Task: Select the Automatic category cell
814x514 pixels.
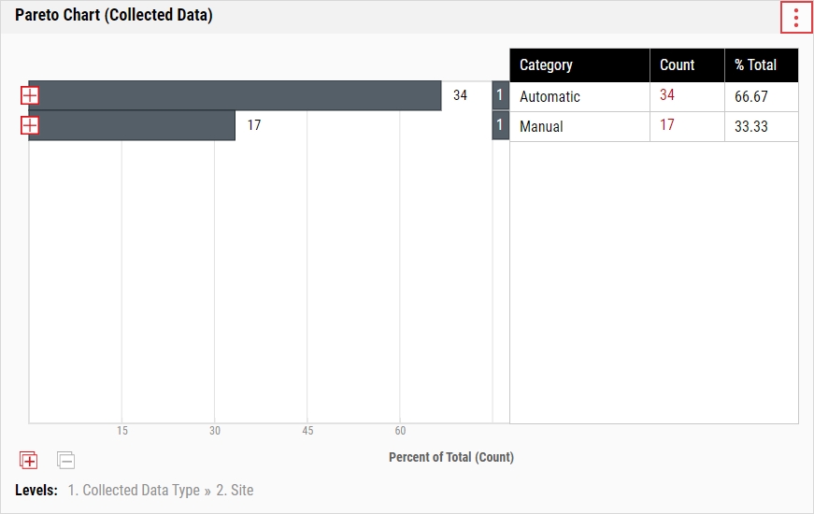Action: point(550,97)
